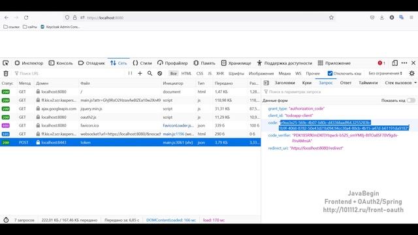Switch to the Память tab

pos(204,63)
